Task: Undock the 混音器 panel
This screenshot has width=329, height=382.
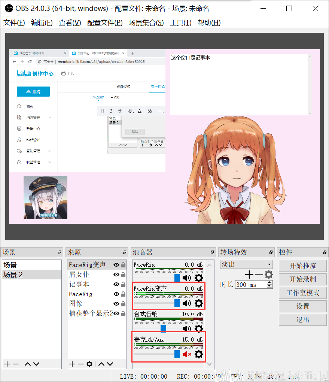Action: [x=212, y=252]
